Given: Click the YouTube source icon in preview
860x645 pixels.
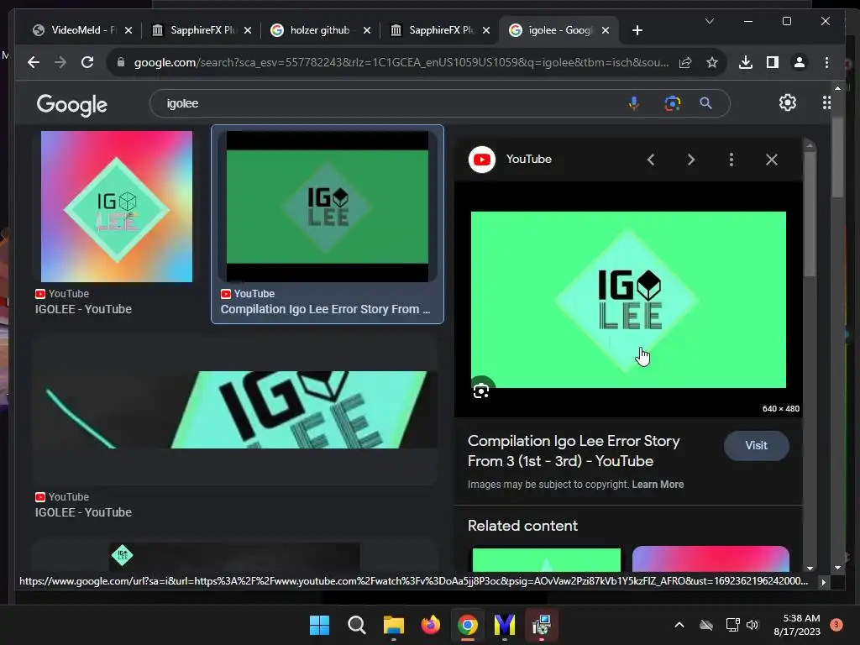Looking at the screenshot, I should point(481,160).
